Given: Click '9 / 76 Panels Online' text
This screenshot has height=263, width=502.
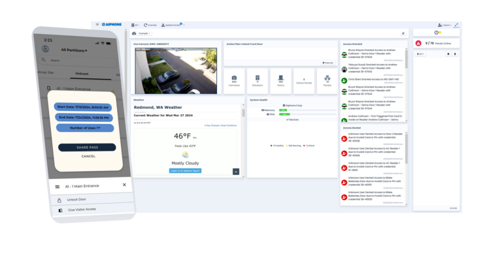Looking at the screenshot, I should (x=438, y=43).
